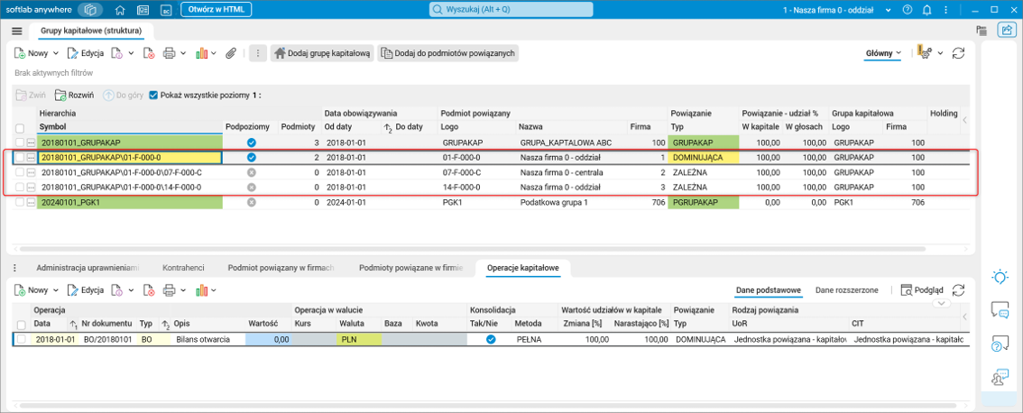Open the row menu button for 20240101_PGK1
This screenshot has width=1023, height=413.
click(31, 203)
